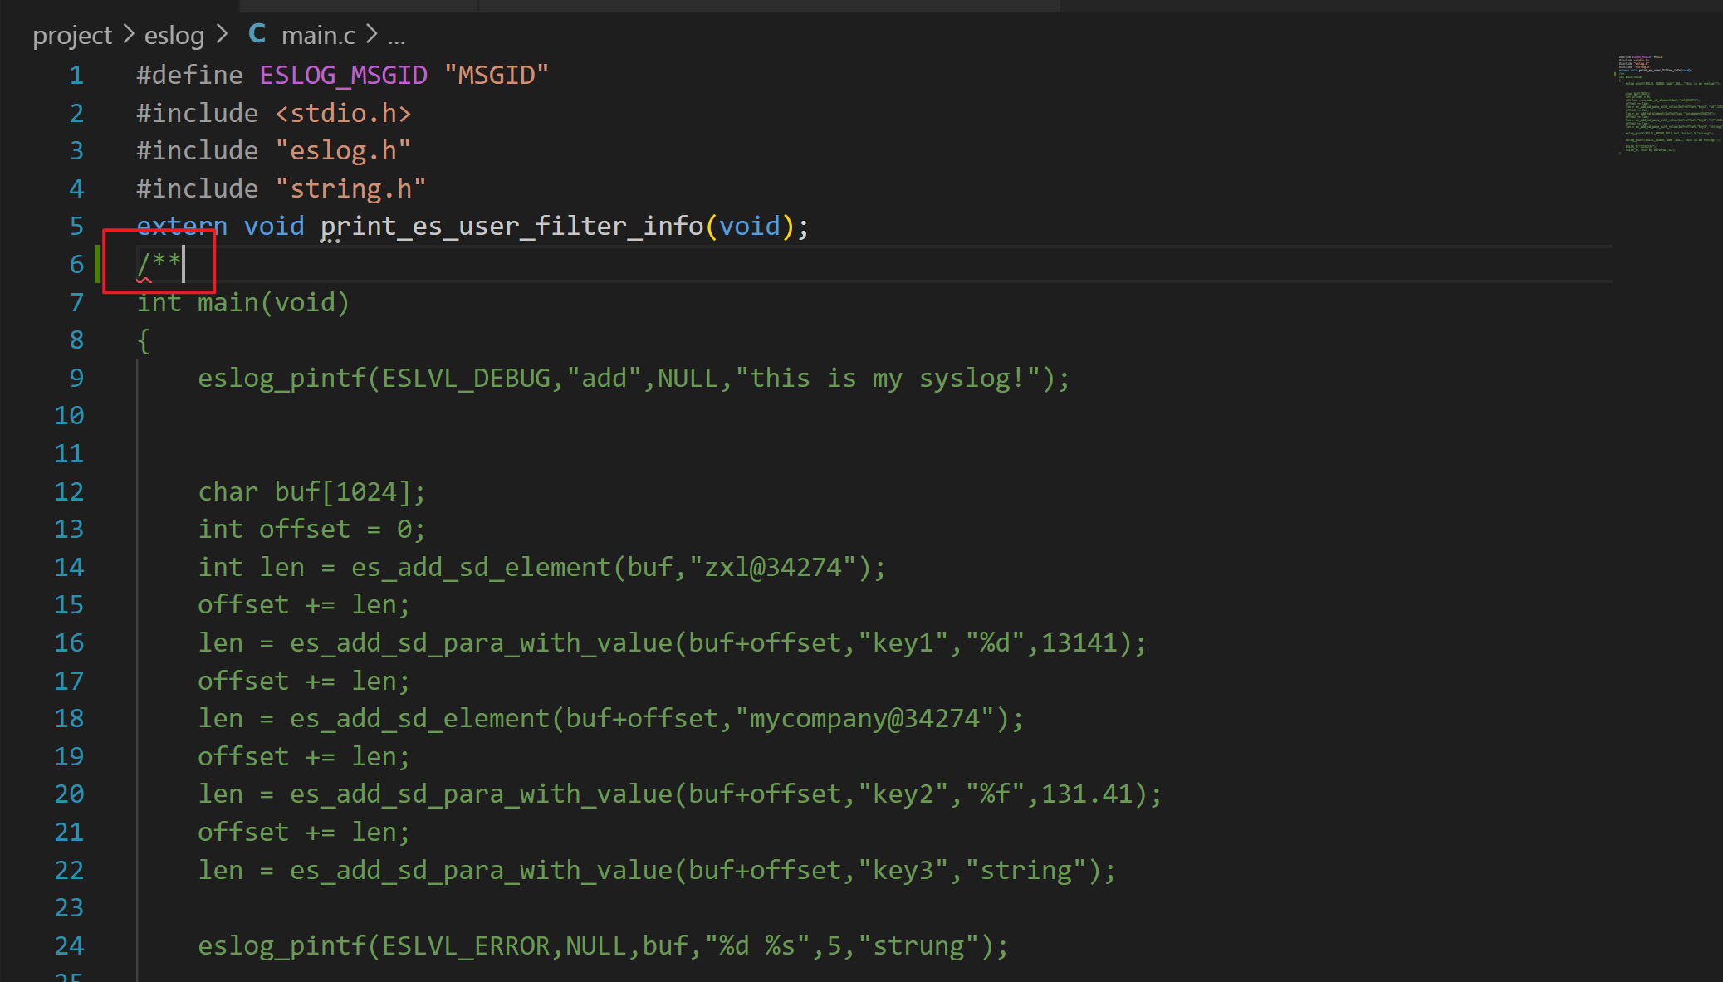1723x982 pixels.
Task: Click the ESLOG_MSGID macro name
Action: [344, 76]
